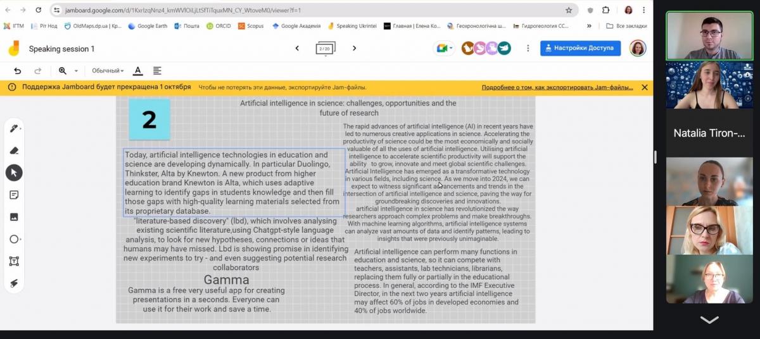Open zoom level dropdown arrow

(x=76, y=71)
